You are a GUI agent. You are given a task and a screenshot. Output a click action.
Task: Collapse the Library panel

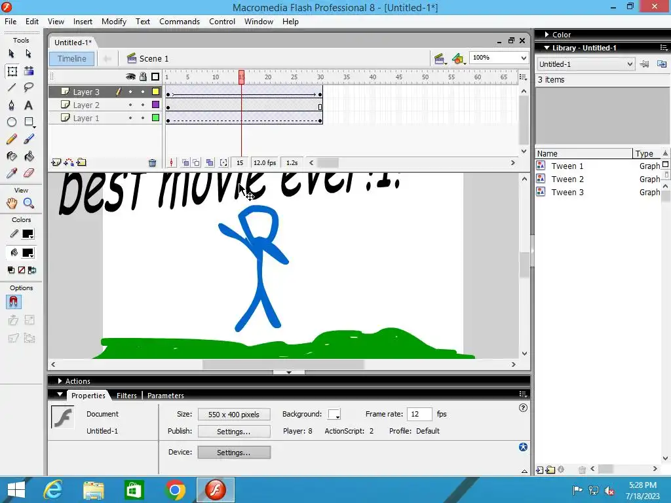click(547, 48)
